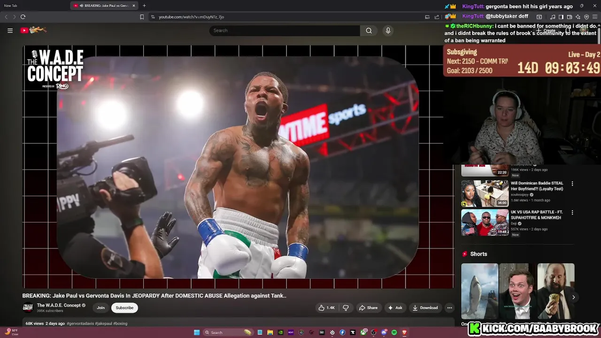Download the video with Download button
This screenshot has width=601, height=338.
[x=425, y=308]
